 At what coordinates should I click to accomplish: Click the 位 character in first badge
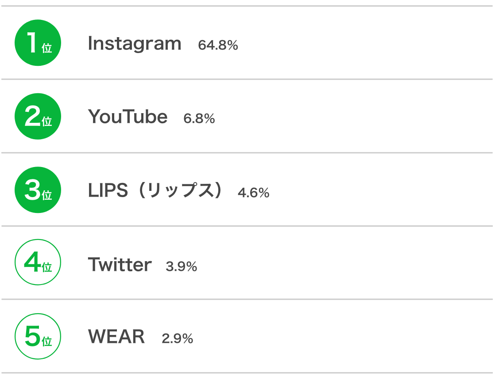click(x=47, y=48)
